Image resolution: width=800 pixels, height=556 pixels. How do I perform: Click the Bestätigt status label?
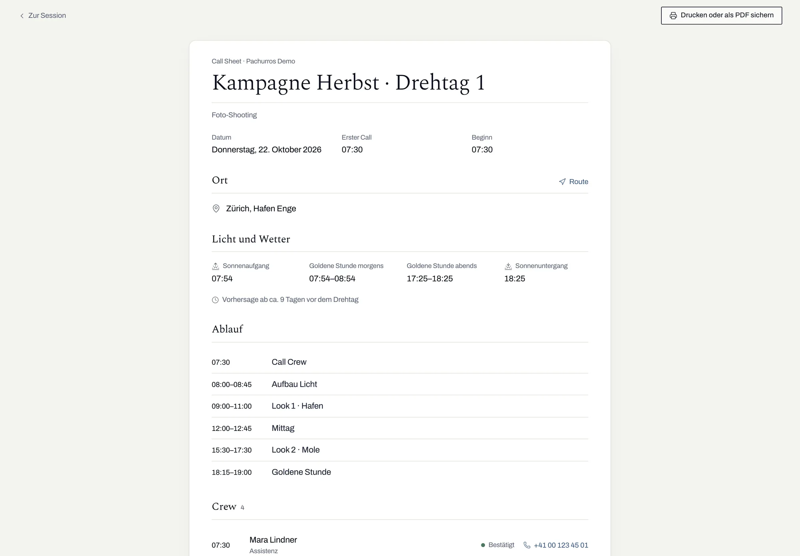click(501, 545)
